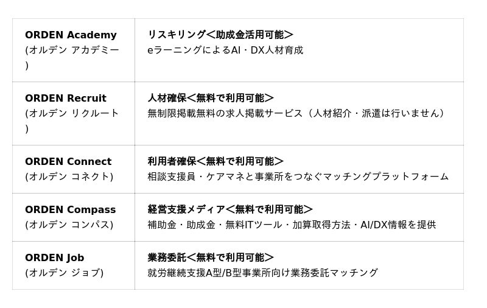
Task: Click the ORDEN Job service name
Action: (x=55, y=258)
